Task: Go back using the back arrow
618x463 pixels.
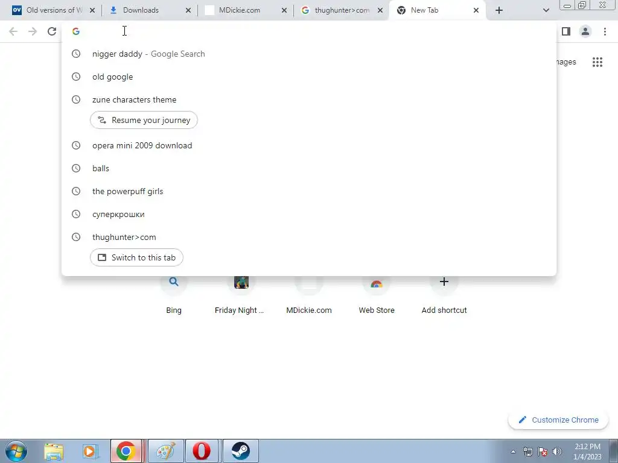Action: point(13,31)
